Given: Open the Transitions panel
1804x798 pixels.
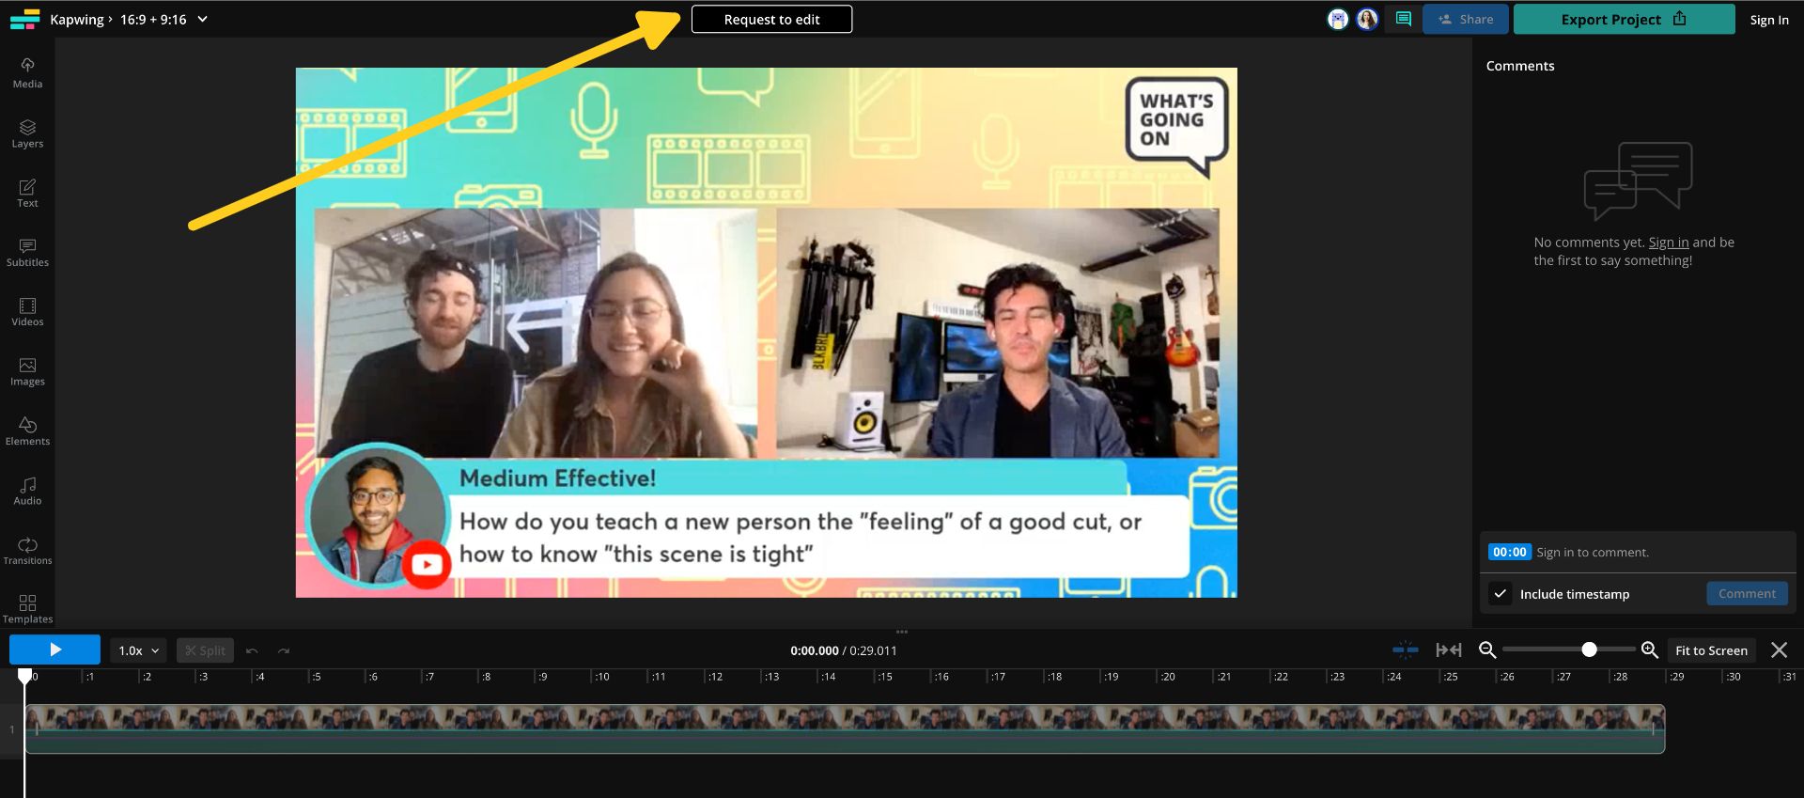Looking at the screenshot, I should [27, 550].
